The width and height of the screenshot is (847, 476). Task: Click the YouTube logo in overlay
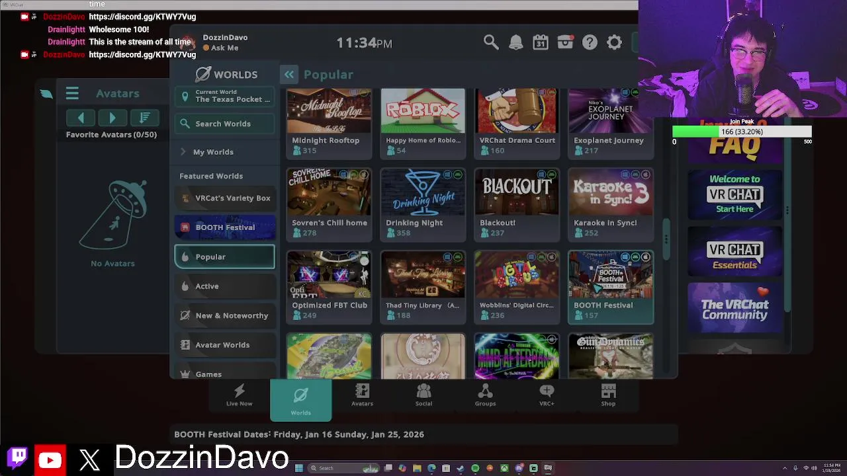pyautogui.click(x=50, y=460)
